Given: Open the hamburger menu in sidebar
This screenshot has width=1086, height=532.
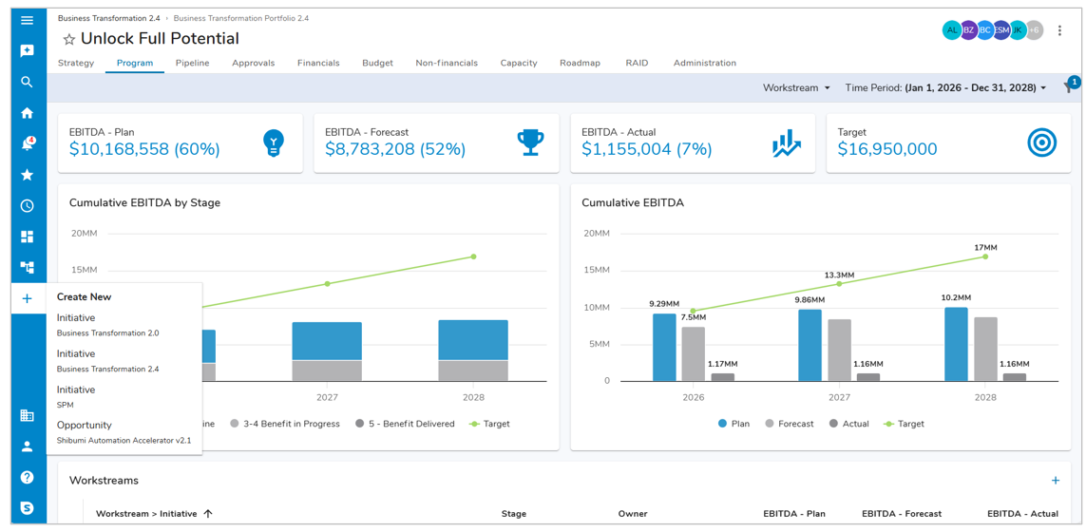Looking at the screenshot, I should coord(27,20).
